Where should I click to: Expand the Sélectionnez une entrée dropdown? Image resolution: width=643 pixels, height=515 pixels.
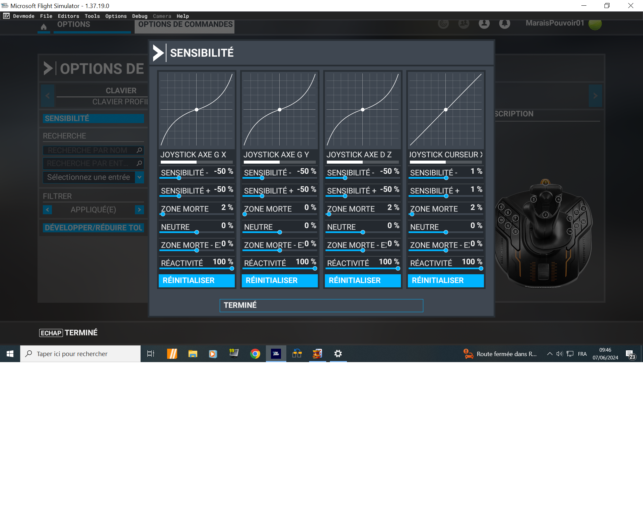[139, 177]
